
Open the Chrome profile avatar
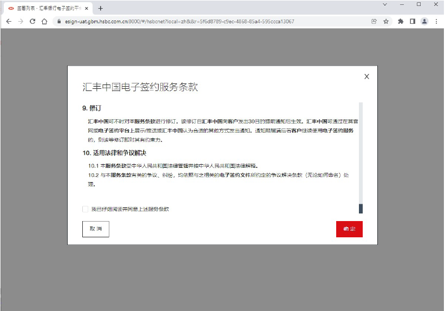tap(424, 21)
